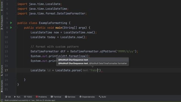Toggle tool window bars via status bar icon

point(2,100)
